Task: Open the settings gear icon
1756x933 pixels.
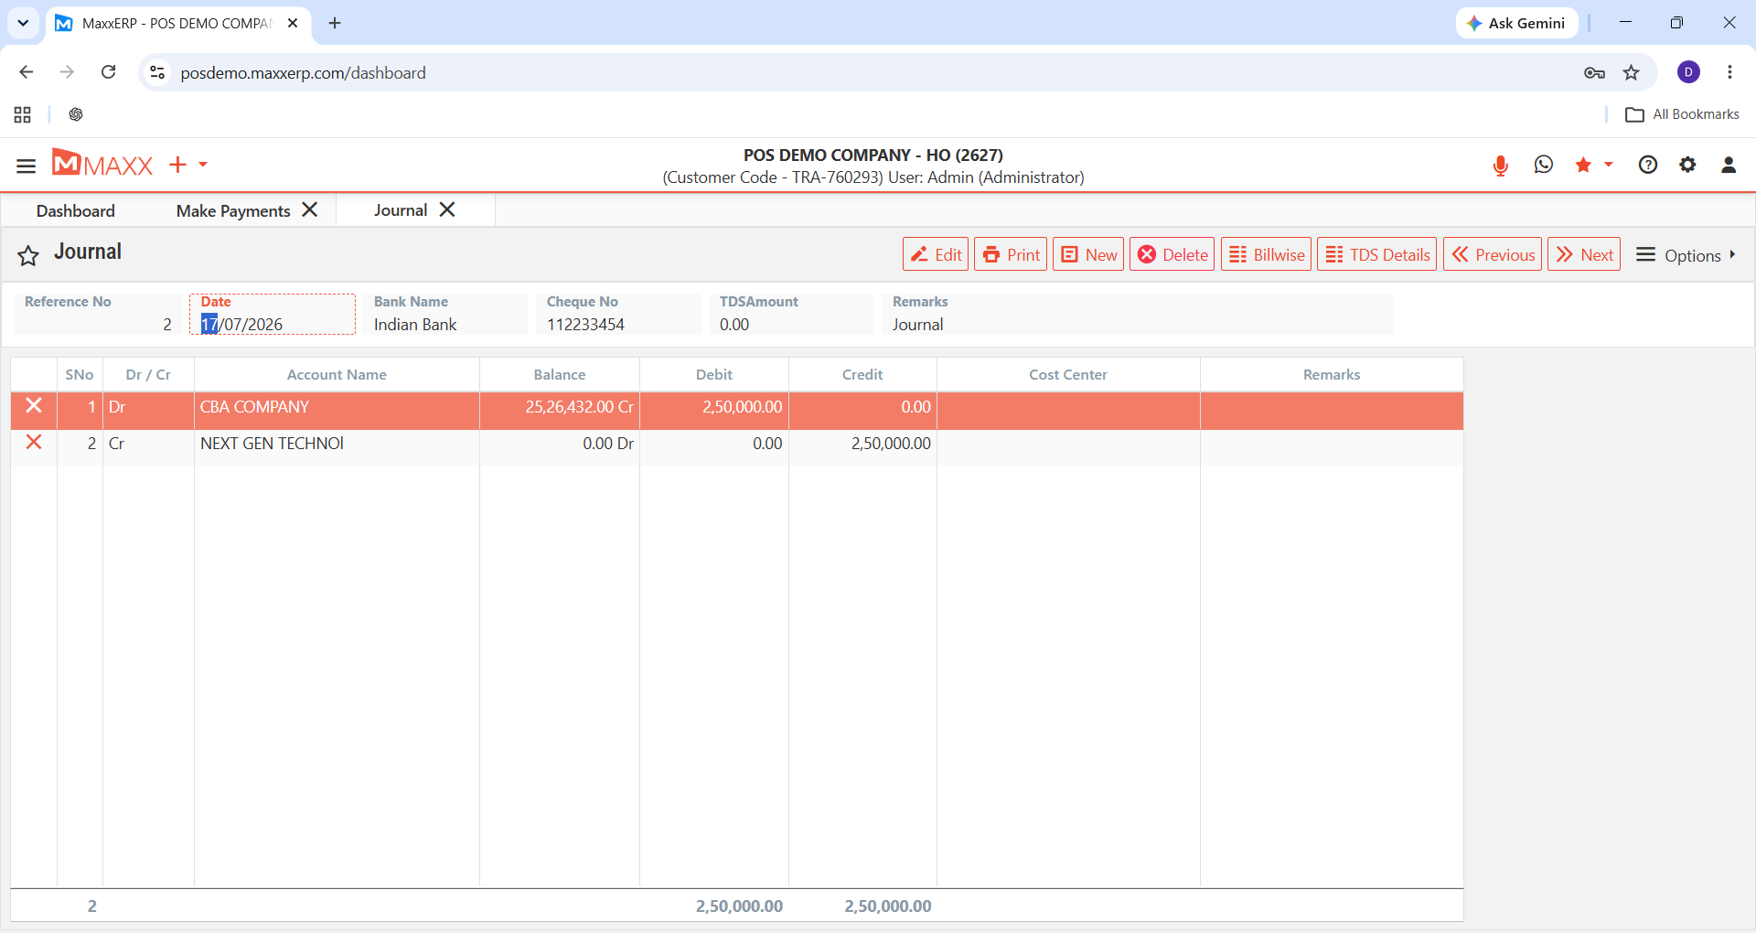Action: click(1687, 165)
